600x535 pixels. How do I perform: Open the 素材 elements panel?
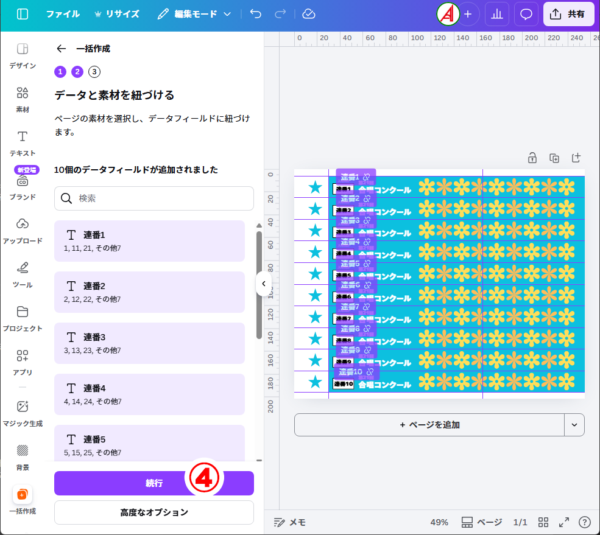(x=23, y=99)
